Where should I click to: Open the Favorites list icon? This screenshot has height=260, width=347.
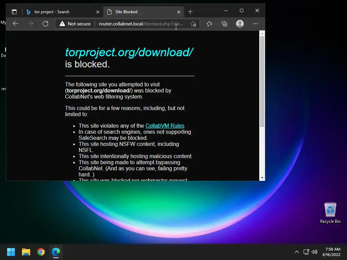(209, 24)
